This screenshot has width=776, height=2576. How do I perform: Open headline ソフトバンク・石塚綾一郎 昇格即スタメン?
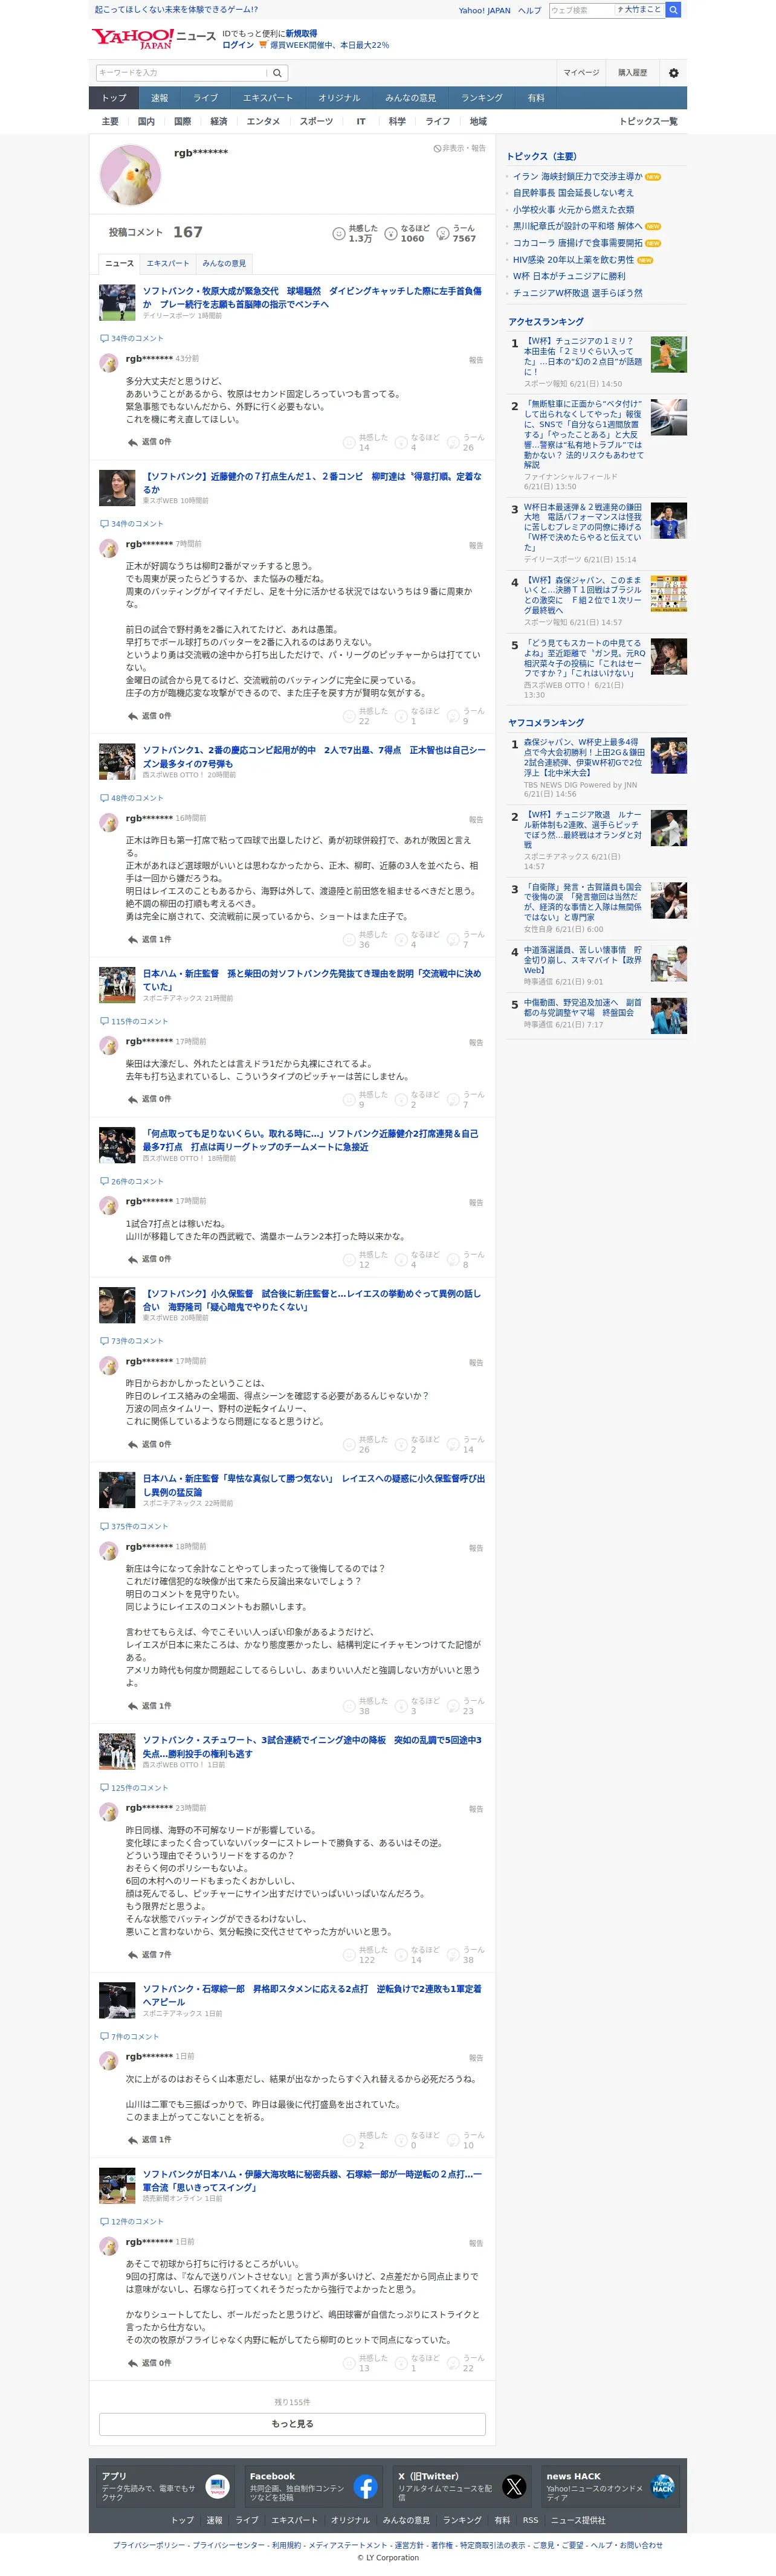tap(312, 1994)
